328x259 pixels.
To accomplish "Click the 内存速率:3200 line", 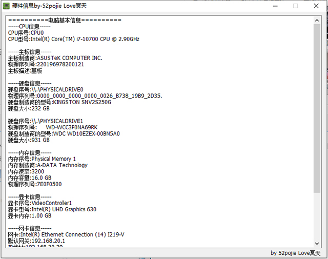I will coord(26,172).
